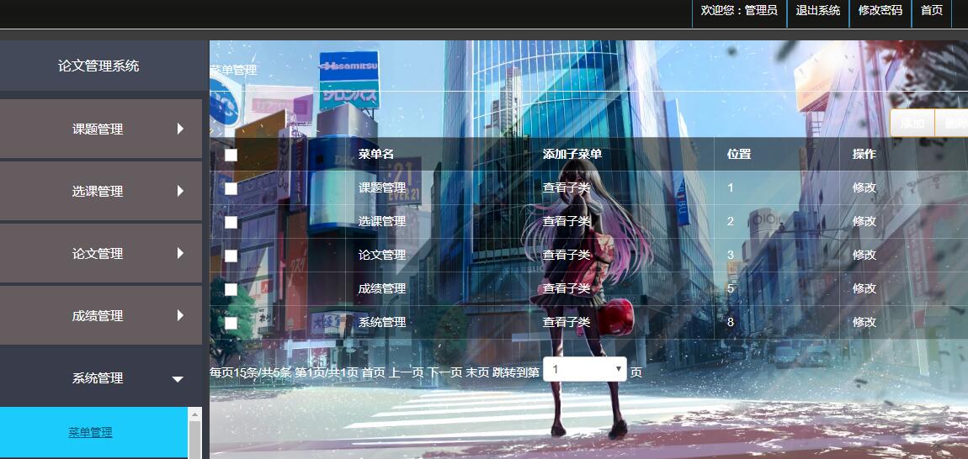Click the 每页15条/共5条 pagination text
The width and height of the screenshot is (968, 459).
point(251,372)
